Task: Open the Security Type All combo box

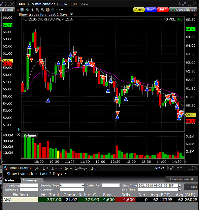Action: click(x=72, y=185)
